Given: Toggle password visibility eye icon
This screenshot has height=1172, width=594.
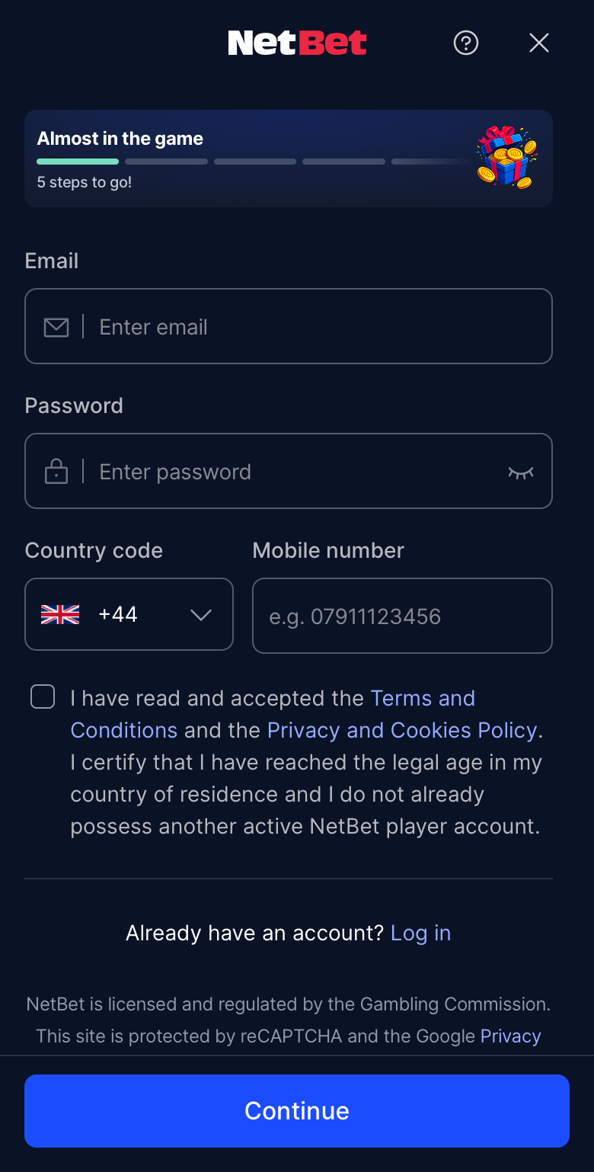Looking at the screenshot, I should pyautogui.click(x=521, y=472).
